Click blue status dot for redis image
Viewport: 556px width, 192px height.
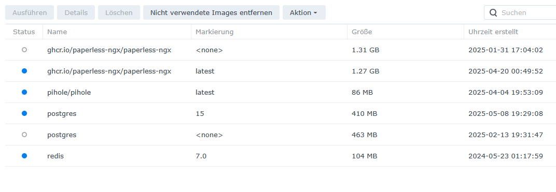[x=24, y=156]
